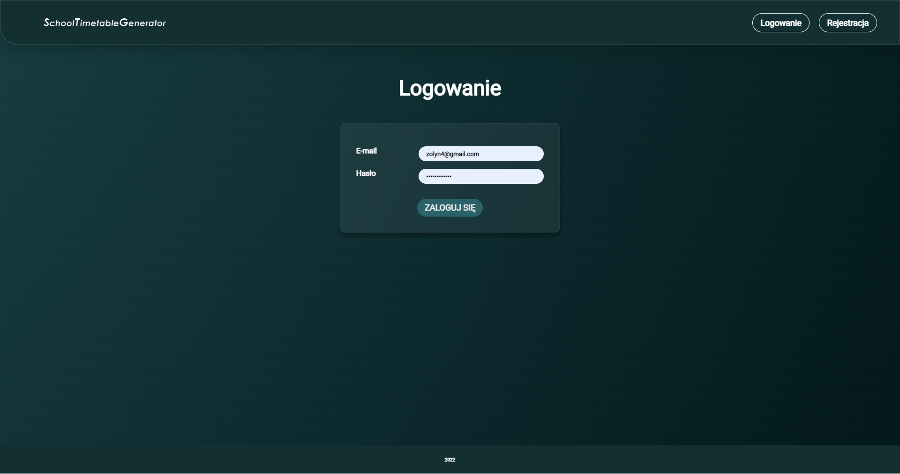Submit credentials via ZALOGUJ SIĘ
Image resolution: width=900 pixels, height=474 pixels.
point(449,207)
